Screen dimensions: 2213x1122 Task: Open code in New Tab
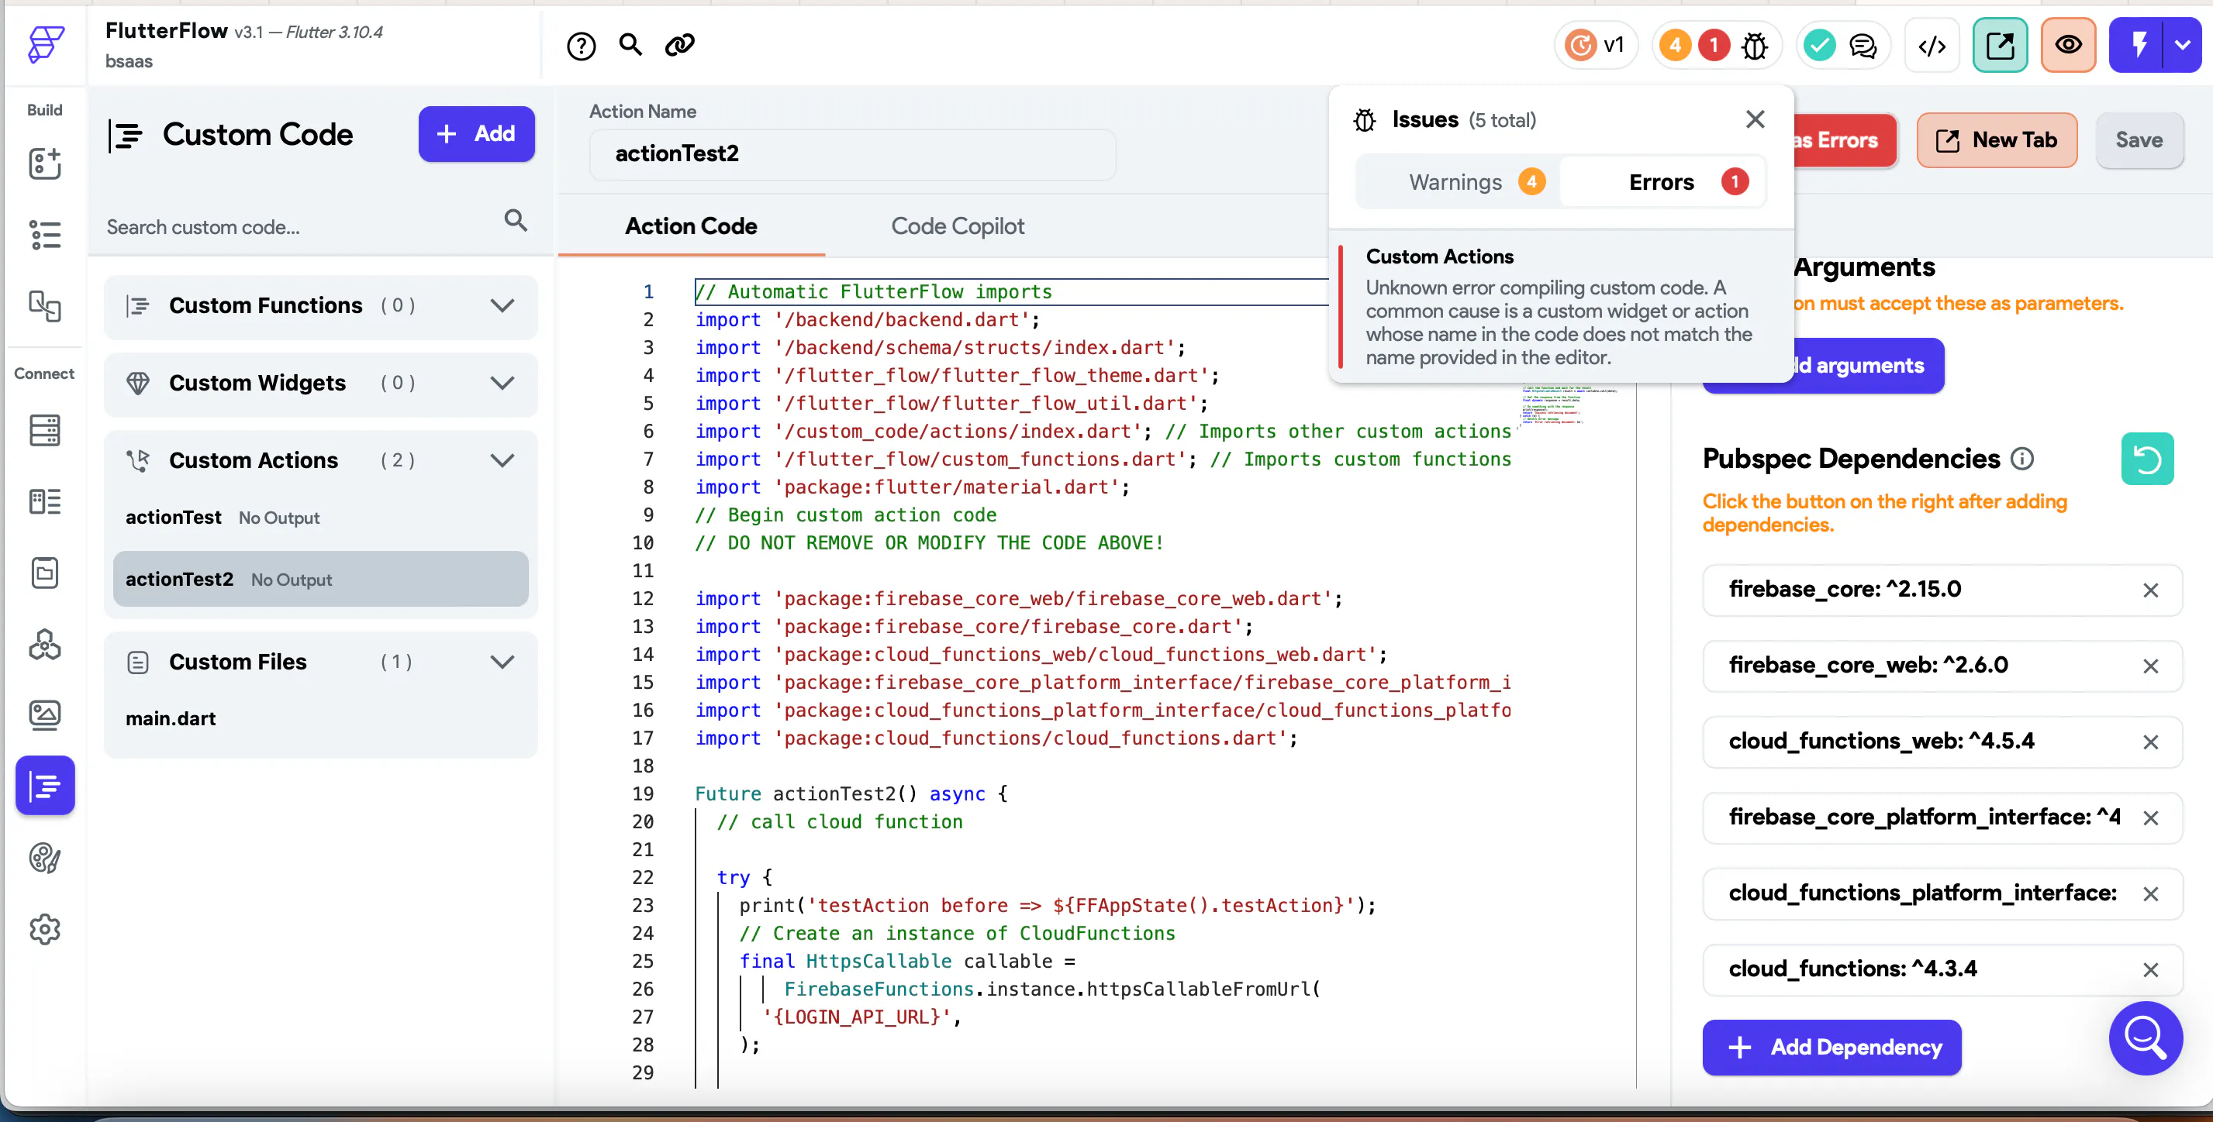tap(1997, 140)
